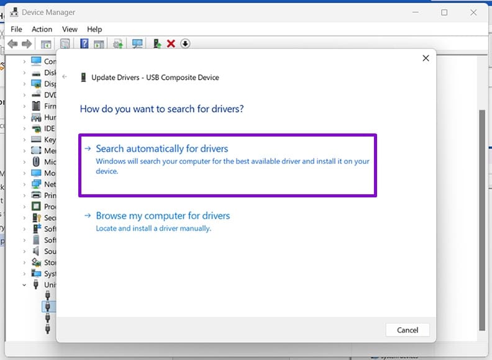Click the Device Manager vertical scrollbar thumb
Screen dimensions: 492x360
[x=482, y=220]
